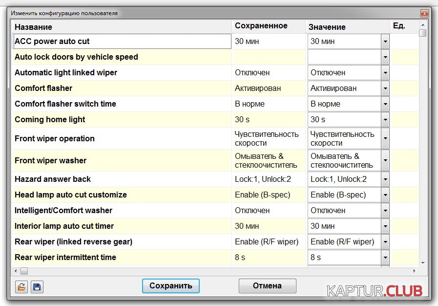Screen dimensions: 438x306
Task: Select the Coming home light row name
Action: [x=50, y=120]
